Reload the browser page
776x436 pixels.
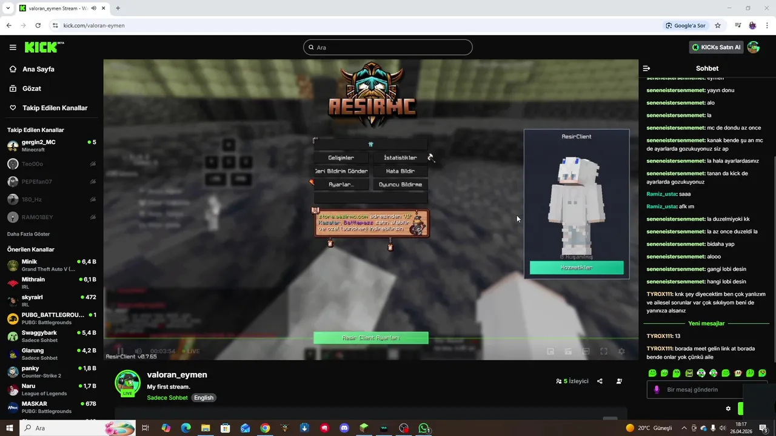38,25
